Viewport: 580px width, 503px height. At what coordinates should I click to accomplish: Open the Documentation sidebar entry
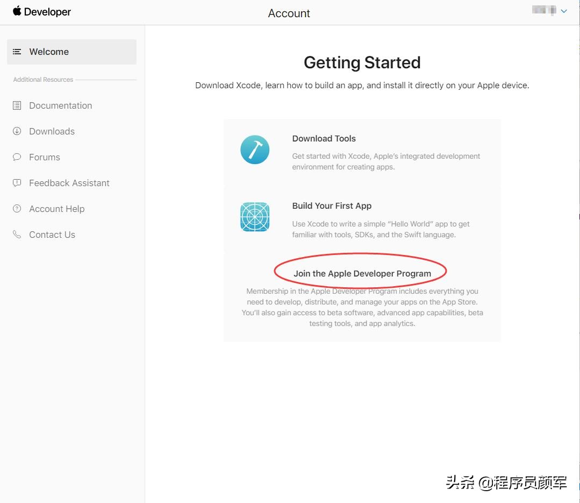[x=61, y=105]
